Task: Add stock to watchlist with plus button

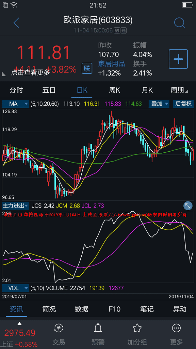Action: [x=178, y=59]
